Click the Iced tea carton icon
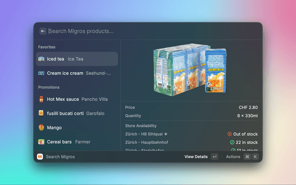This screenshot has width=296, height=185. (41, 59)
